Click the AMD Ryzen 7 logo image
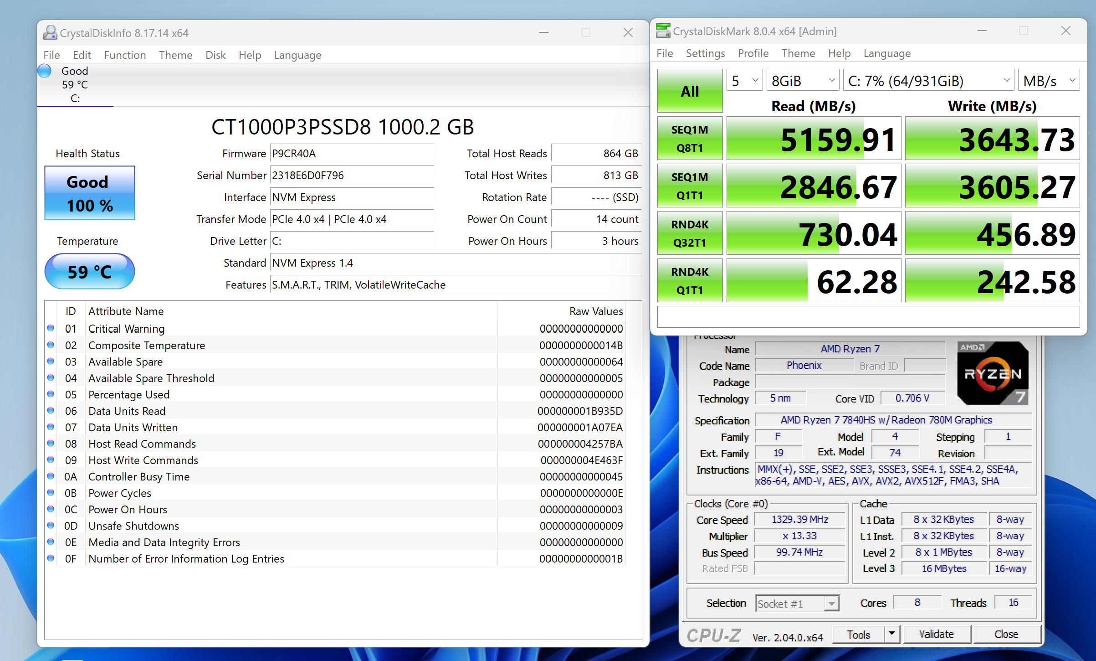The image size is (1096, 661). pos(993,373)
